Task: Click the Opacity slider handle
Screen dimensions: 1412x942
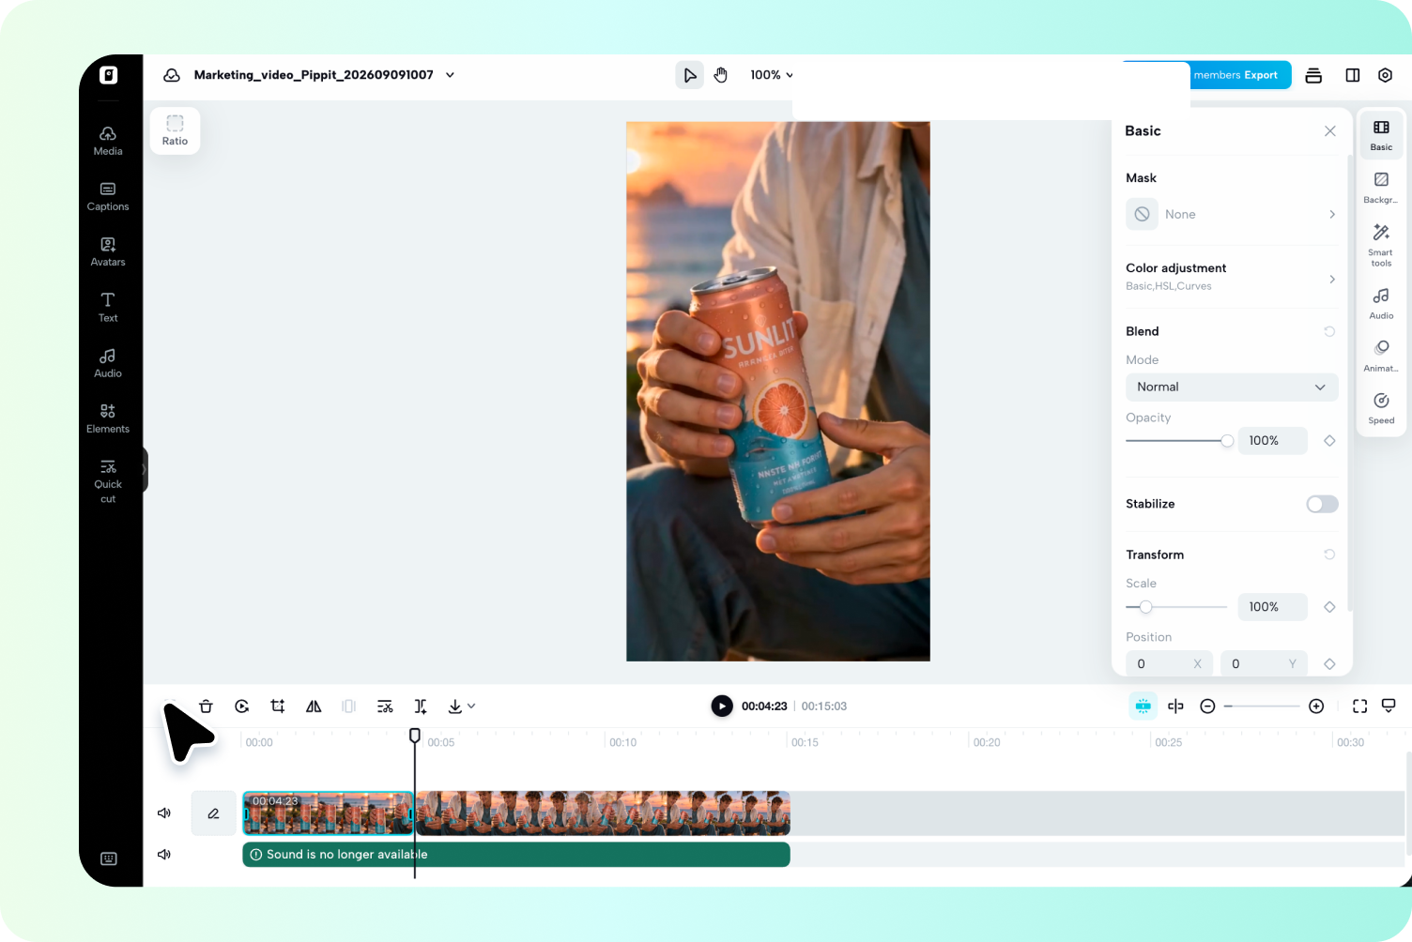Action: tap(1227, 441)
